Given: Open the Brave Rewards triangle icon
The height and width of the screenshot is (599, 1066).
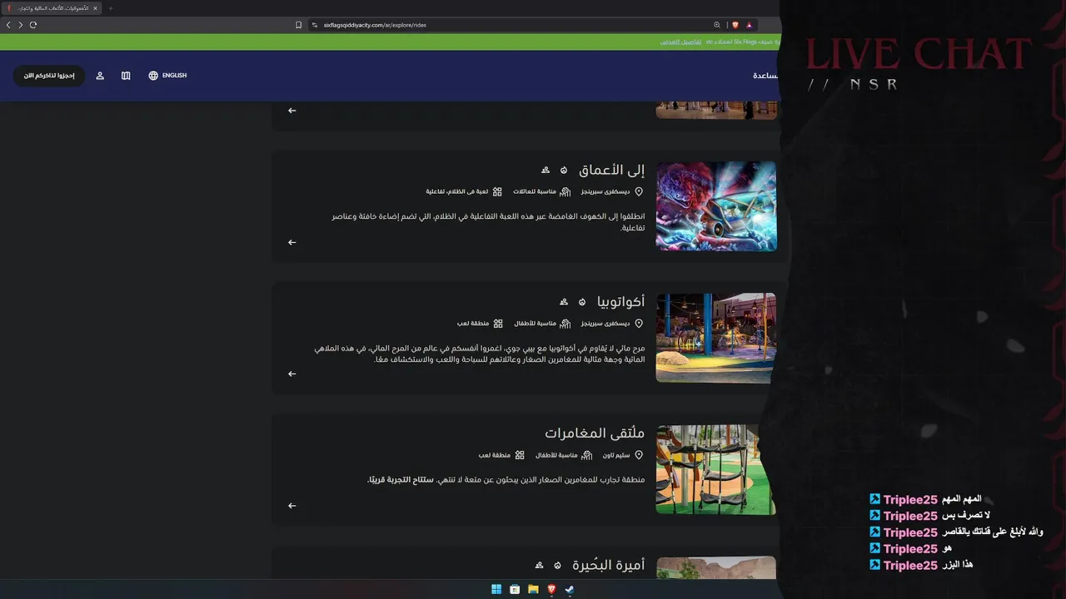Looking at the screenshot, I should pyautogui.click(x=750, y=25).
